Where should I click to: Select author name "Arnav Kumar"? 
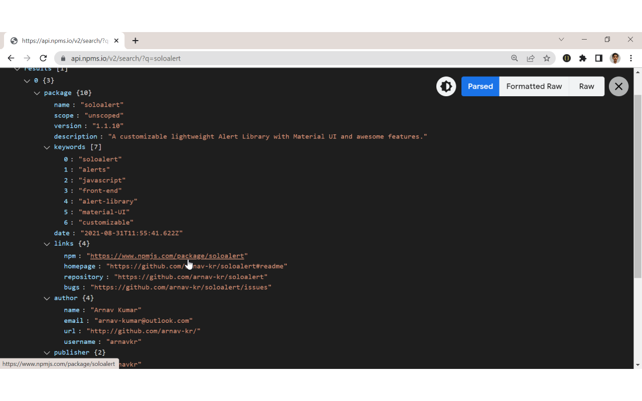click(x=116, y=310)
